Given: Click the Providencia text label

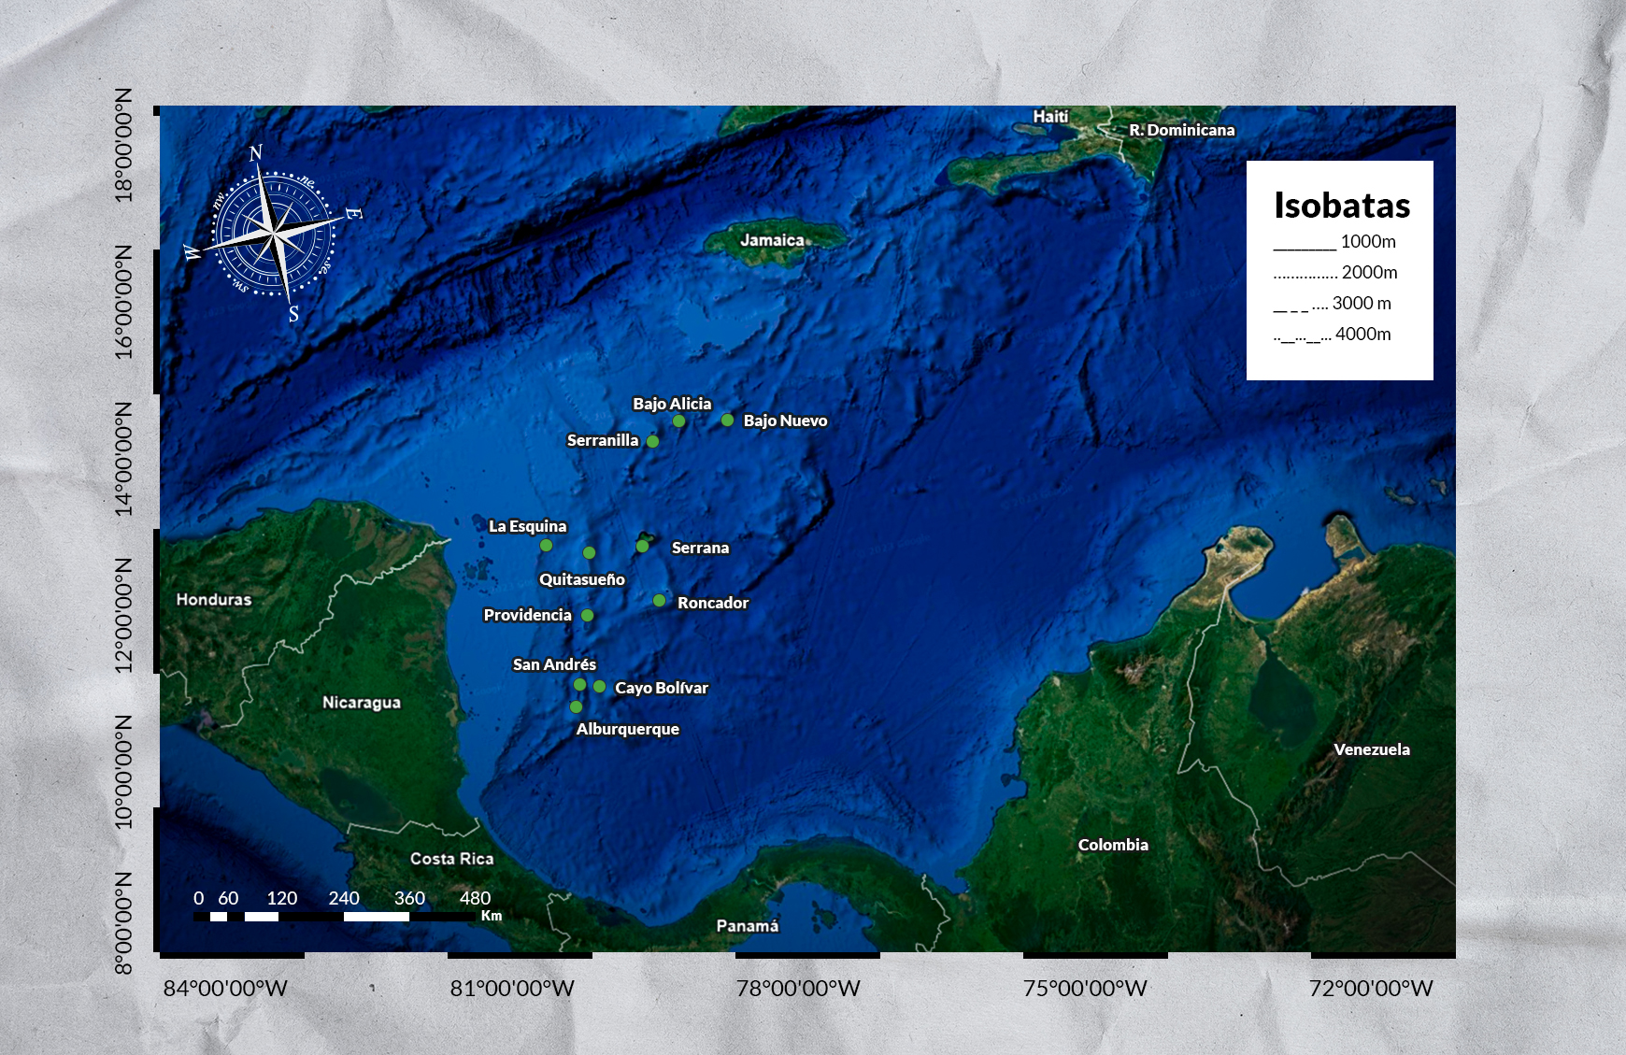Looking at the screenshot, I should (527, 615).
